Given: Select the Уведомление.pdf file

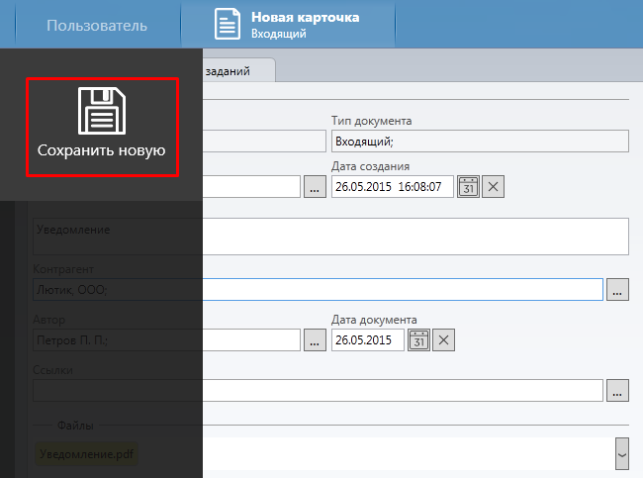Looking at the screenshot, I should click(x=87, y=453).
